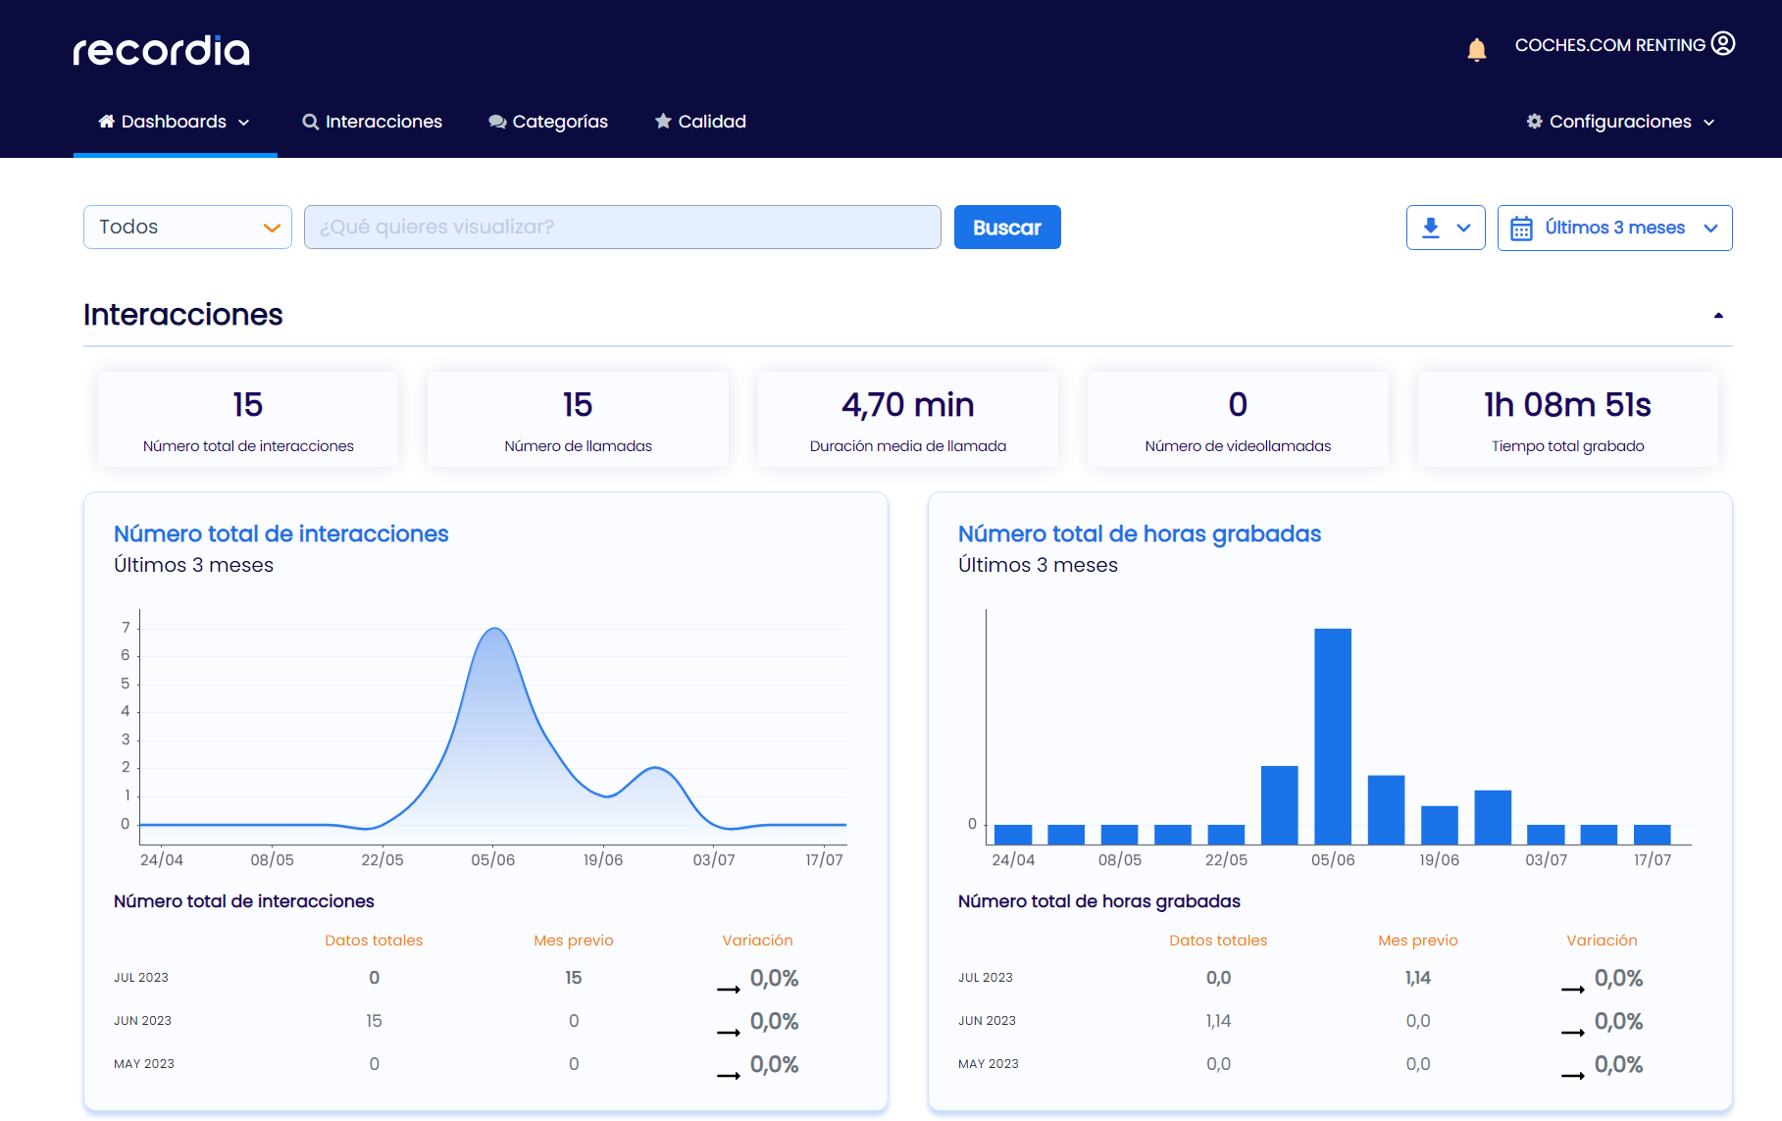This screenshot has width=1782, height=1121.
Task: Click the notification bell icon
Action: [1476, 49]
